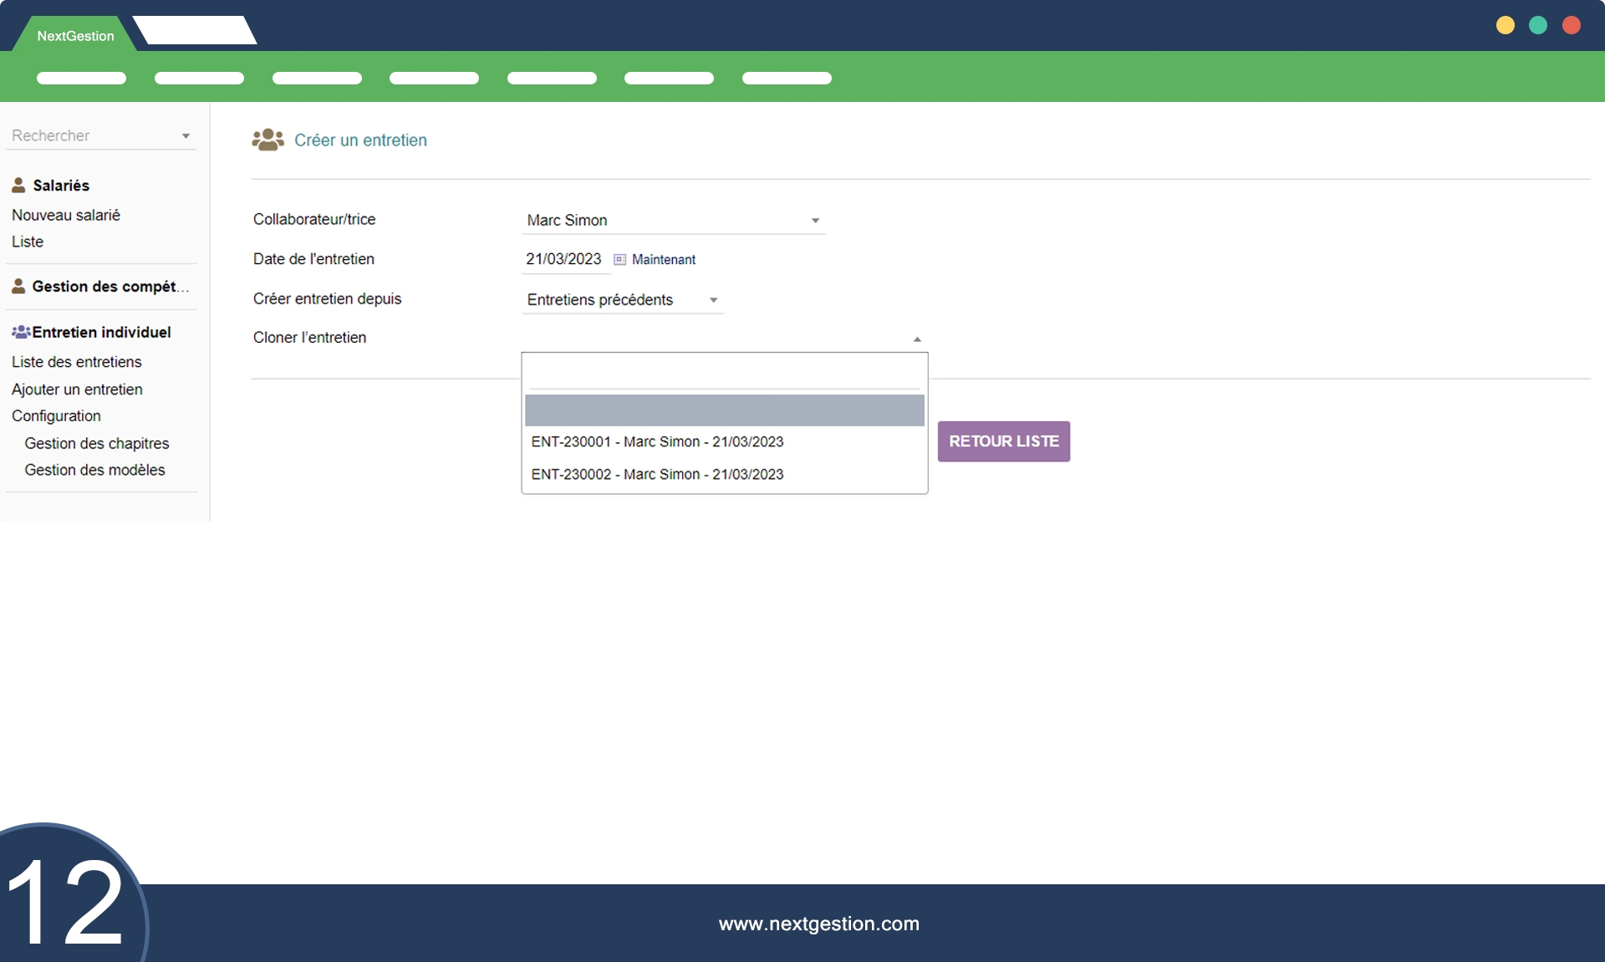This screenshot has height=962, width=1605.
Task: Open Liste des entretiens in the sidebar
Action: click(x=76, y=362)
